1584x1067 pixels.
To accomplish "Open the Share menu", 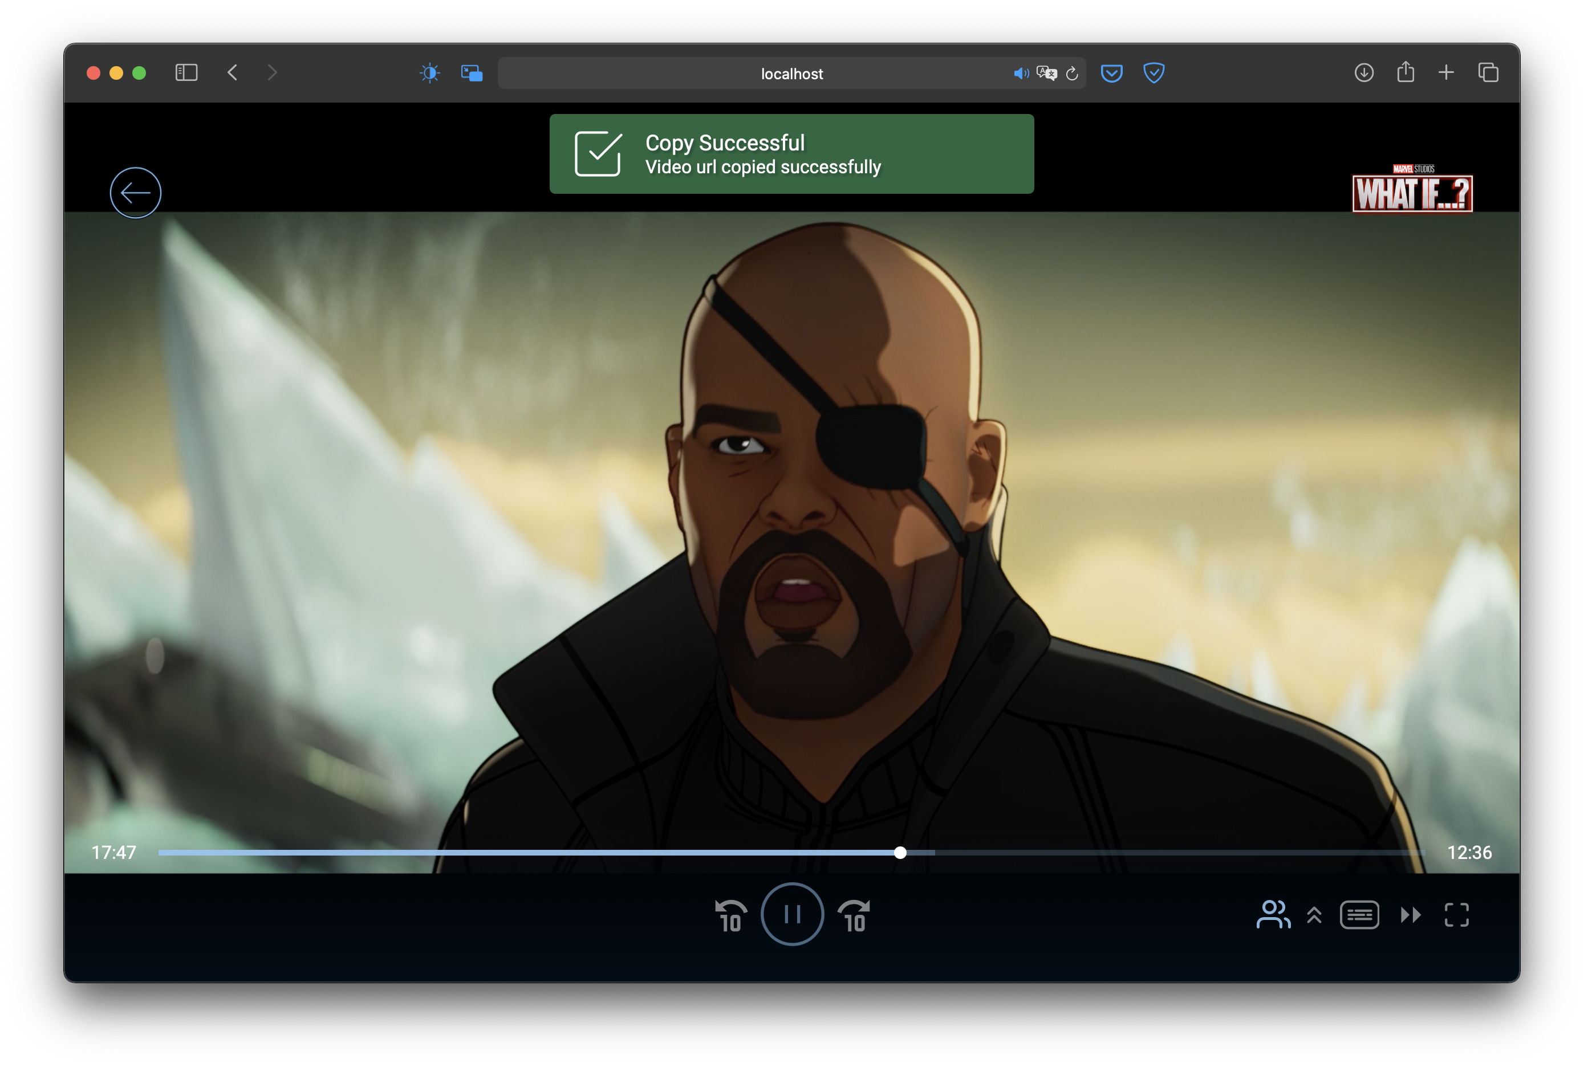I will (1405, 73).
